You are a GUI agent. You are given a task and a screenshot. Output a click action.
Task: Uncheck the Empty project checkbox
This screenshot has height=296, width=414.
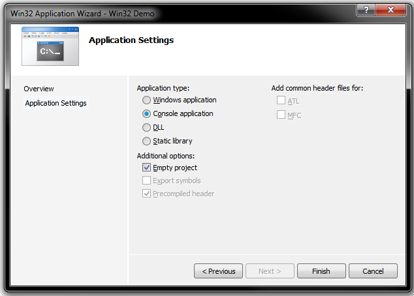point(147,168)
